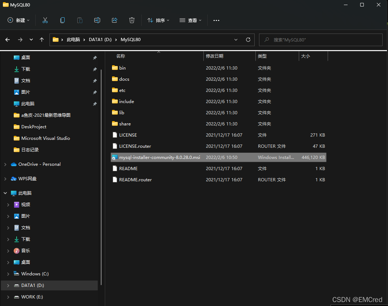388x306 pixels.
Task: Open the 新建 (New) dropdown
Action: click(18, 20)
